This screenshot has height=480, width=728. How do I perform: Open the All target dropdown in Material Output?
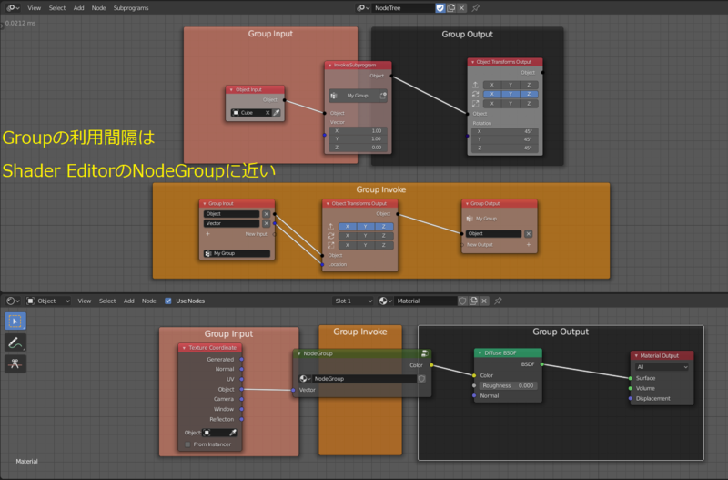662,367
